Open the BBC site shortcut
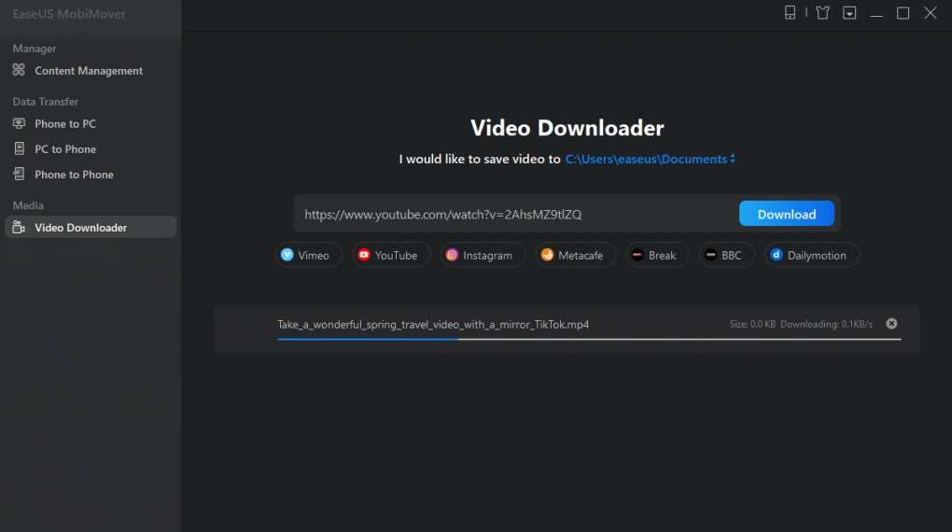The image size is (952, 532). (x=727, y=255)
